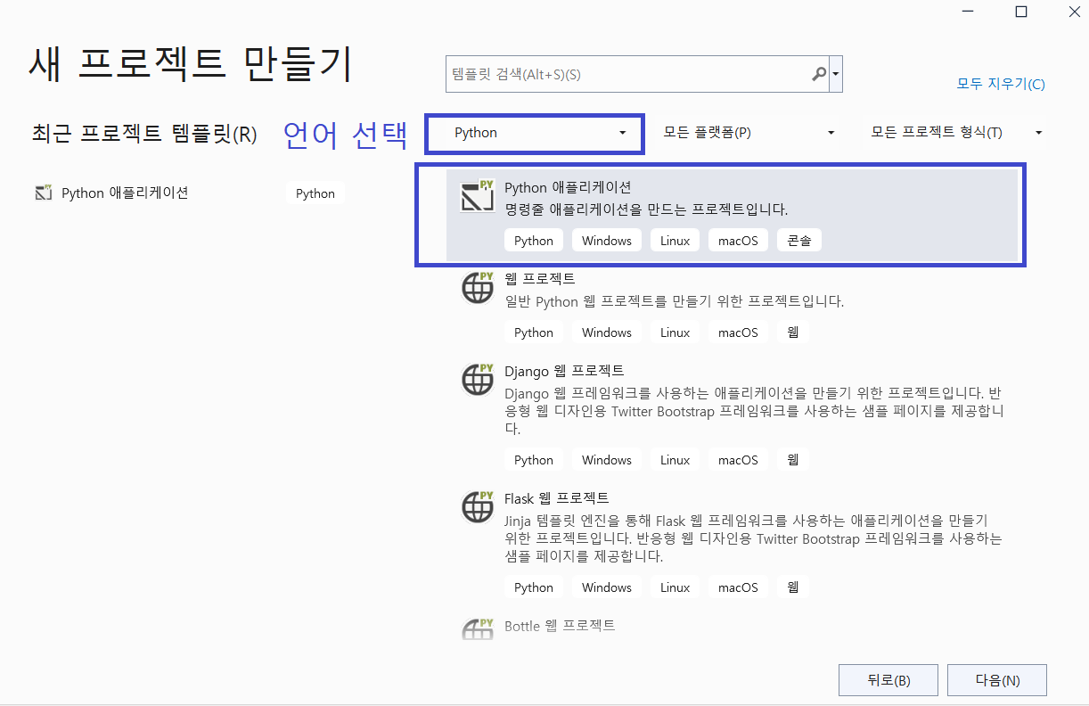Click the Django 웹 프로젝트 globe icon
1089x706 pixels.
click(477, 379)
